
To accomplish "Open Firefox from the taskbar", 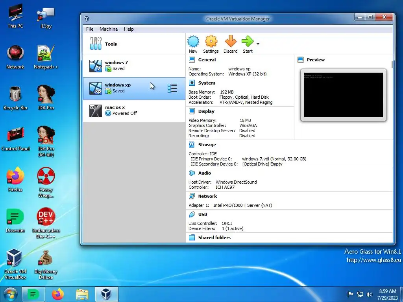I will (x=58, y=294).
